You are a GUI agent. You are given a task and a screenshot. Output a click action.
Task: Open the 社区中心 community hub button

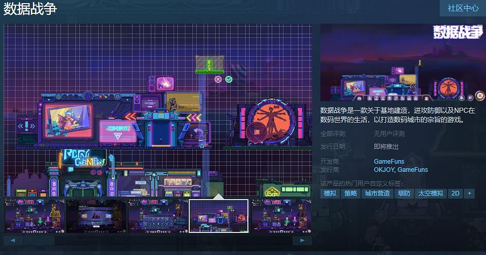coord(463,8)
